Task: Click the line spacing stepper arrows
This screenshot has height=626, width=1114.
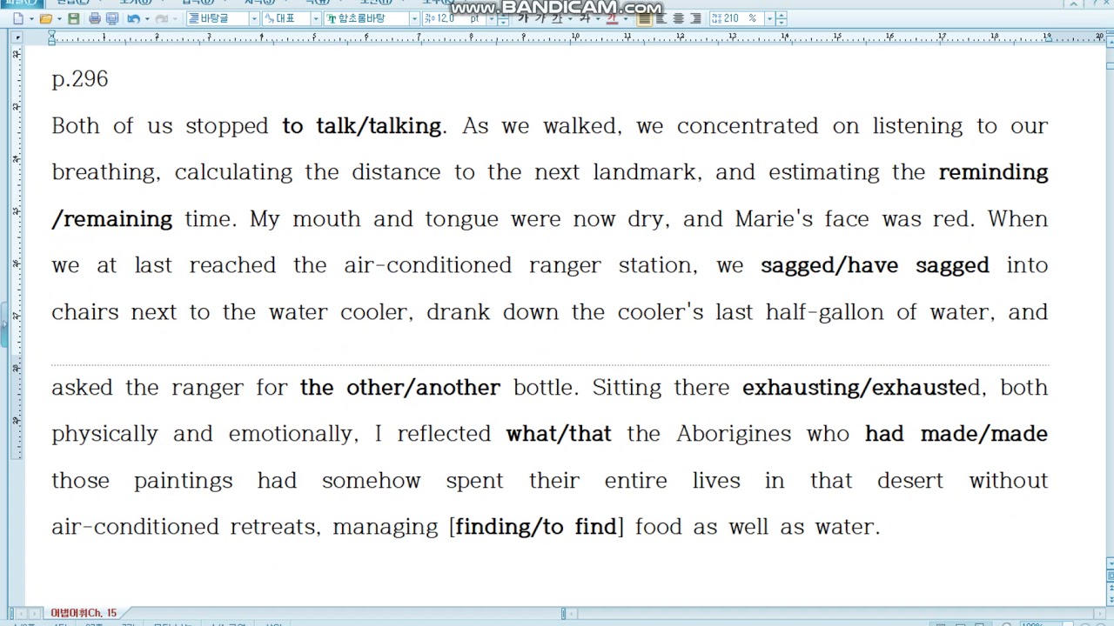Action: click(782, 18)
